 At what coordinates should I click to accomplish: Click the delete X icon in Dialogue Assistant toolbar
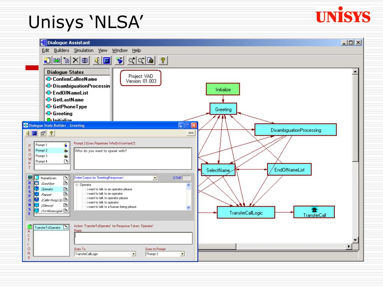tap(76, 60)
